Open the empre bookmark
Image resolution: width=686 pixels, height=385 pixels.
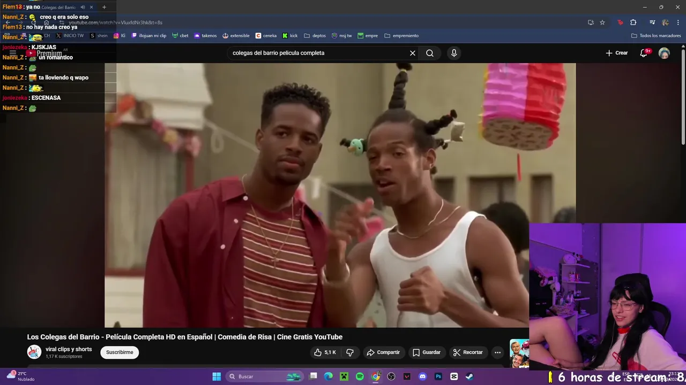(368, 36)
